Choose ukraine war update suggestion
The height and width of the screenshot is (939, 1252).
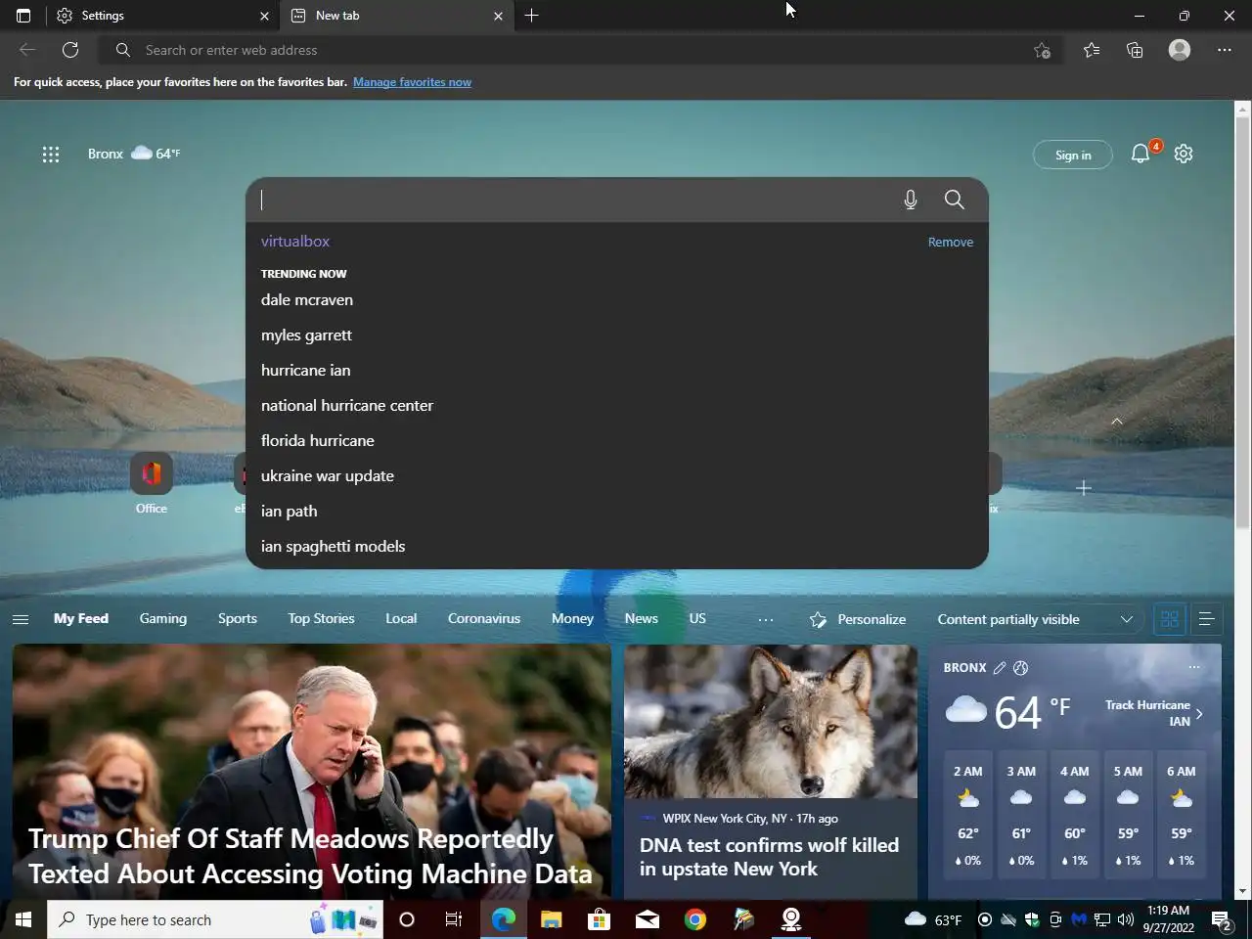[617, 475]
